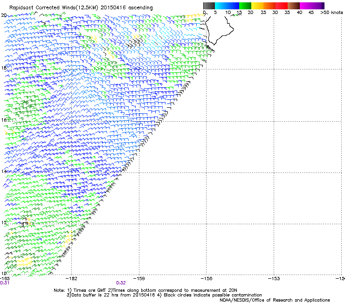345x303 pixels.
Task: Click the '>50 knots' legend label
Action: click(x=331, y=13)
